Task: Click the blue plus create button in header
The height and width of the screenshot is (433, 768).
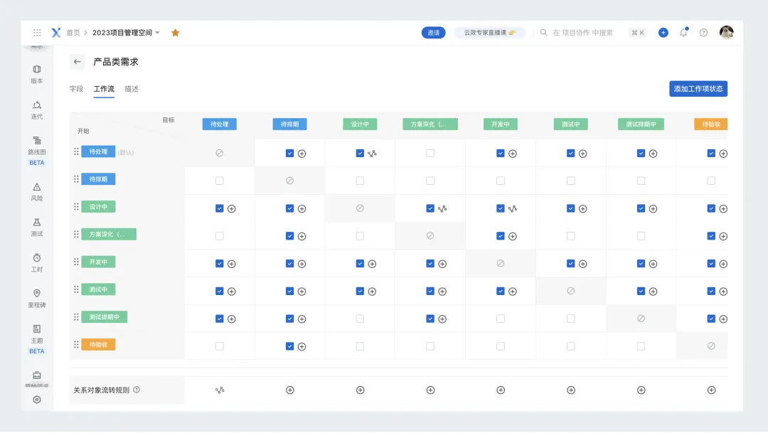Action: tap(663, 32)
